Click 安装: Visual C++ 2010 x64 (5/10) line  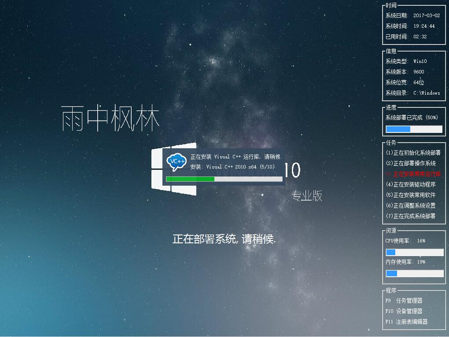pyautogui.click(x=232, y=167)
